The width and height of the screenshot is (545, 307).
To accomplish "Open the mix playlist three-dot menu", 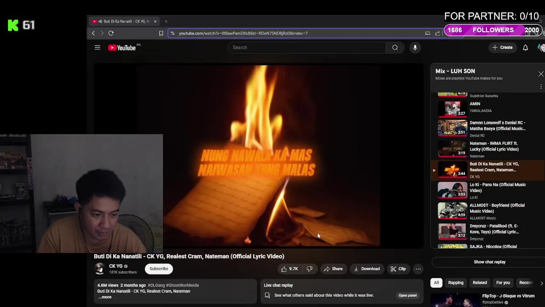I will [541, 87].
